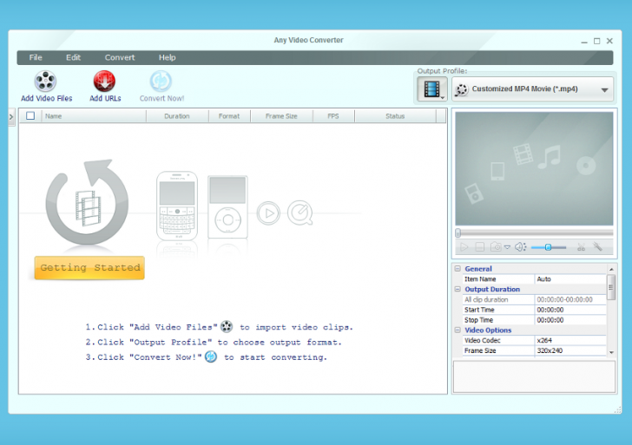Viewport: 632px width, 445px height.
Task: Click the camera snapshot icon
Action: pos(496,247)
